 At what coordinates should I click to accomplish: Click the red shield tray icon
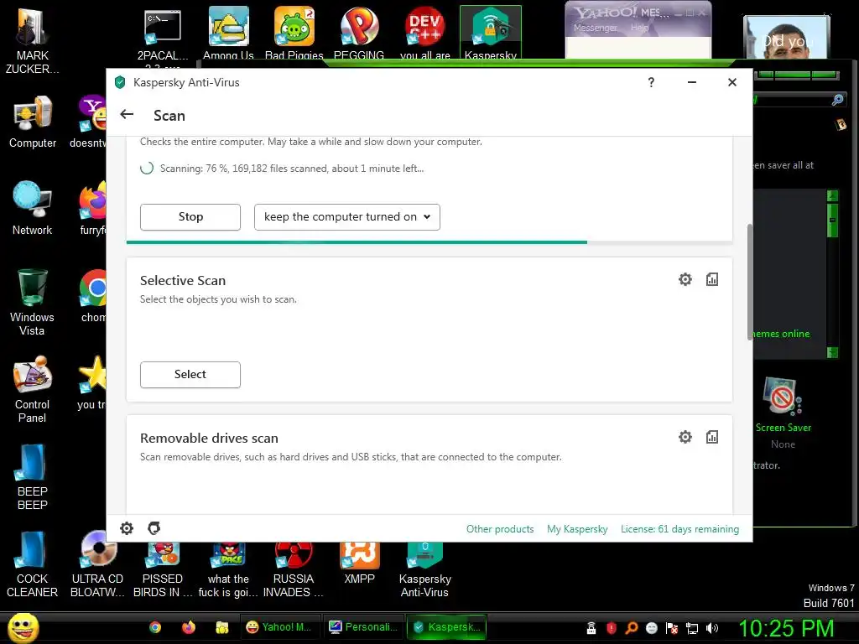[x=612, y=628]
